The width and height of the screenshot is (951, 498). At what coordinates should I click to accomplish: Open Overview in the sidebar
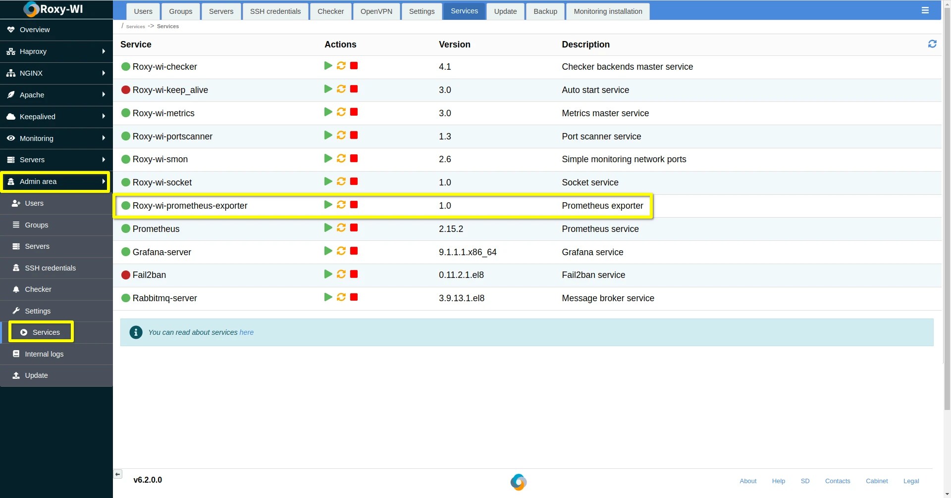click(56, 30)
